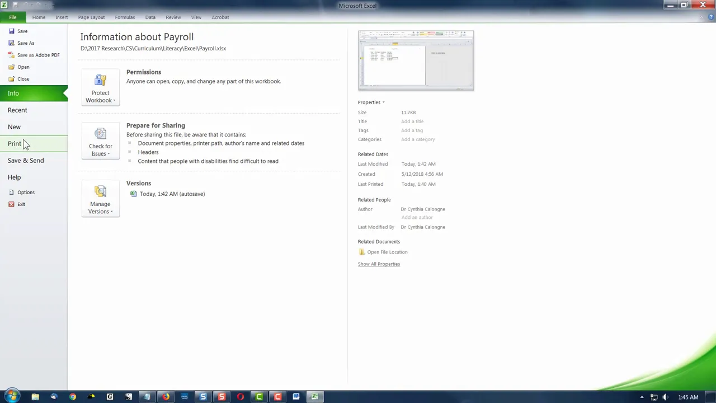
Task: Open the red Camtasia recorder taskbar icon
Action: click(277, 397)
